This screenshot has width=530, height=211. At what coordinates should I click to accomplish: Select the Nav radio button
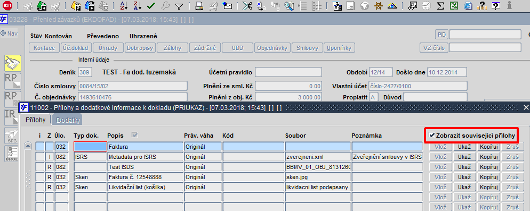pyautogui.click(x=3, y=33)
